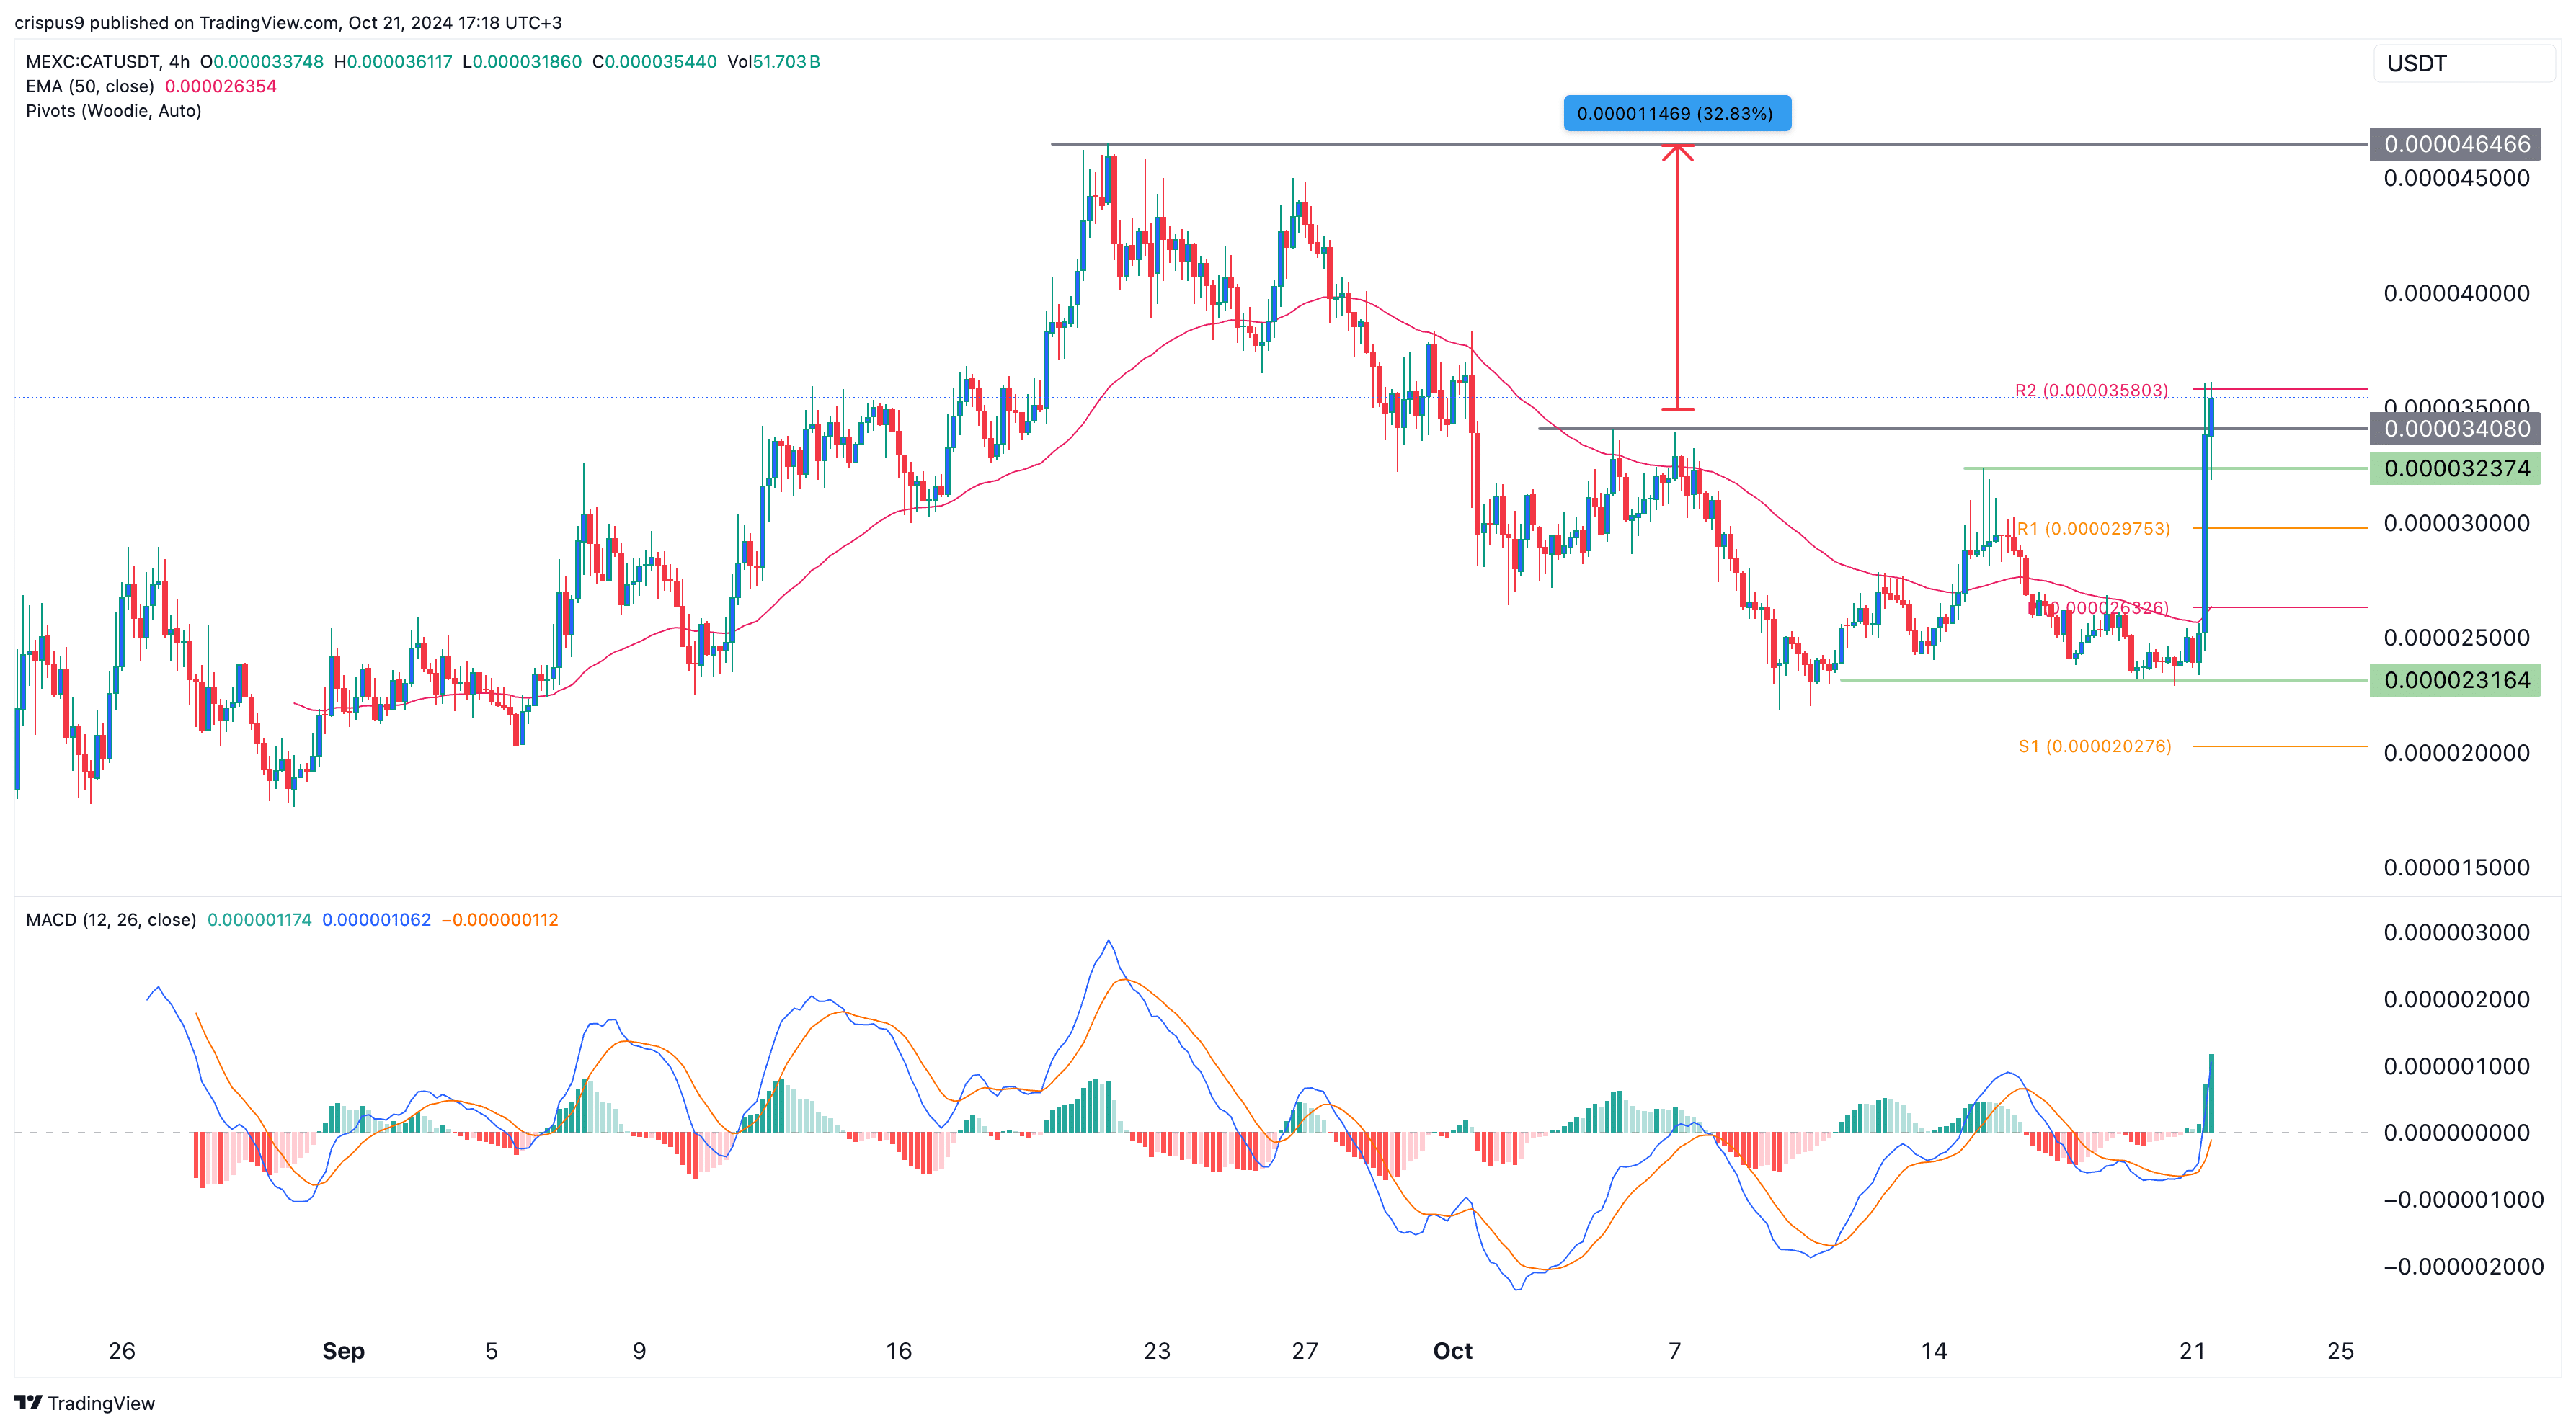Click the MACD signal value 0.000001062
This screenshot has height=1428, width=2576.
click(x=377, y=919)
